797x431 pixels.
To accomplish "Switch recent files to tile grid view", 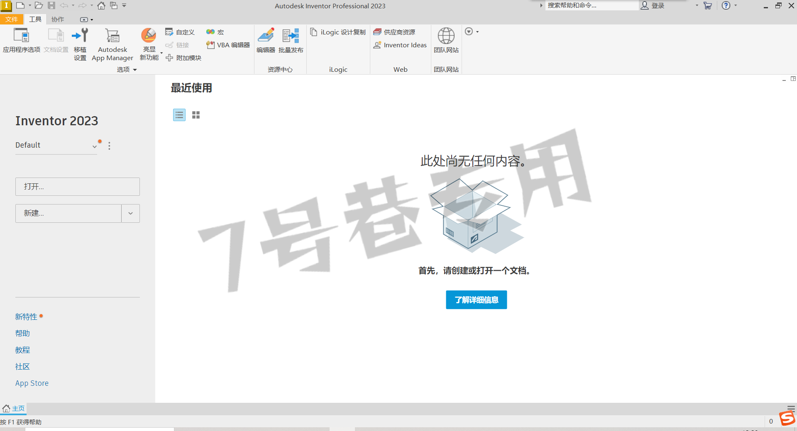I will [196, 115].
